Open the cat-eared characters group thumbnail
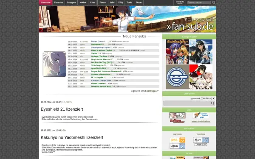Screen dimensions: 255x159 201,77
